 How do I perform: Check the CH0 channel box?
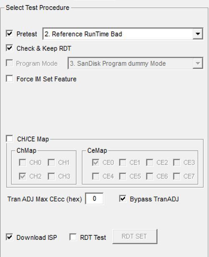pos(23,162)
